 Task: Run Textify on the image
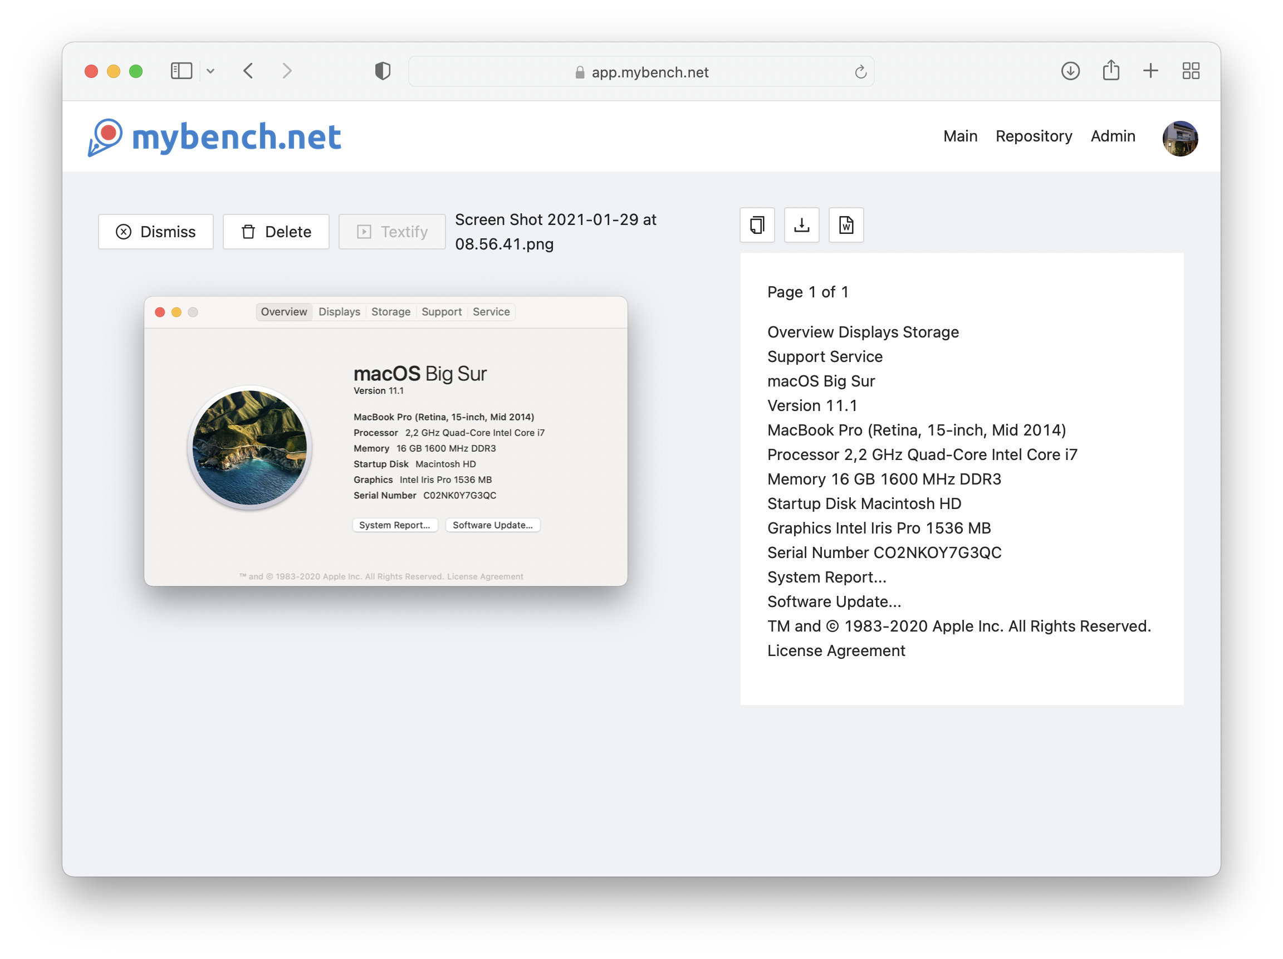(391, 232)
